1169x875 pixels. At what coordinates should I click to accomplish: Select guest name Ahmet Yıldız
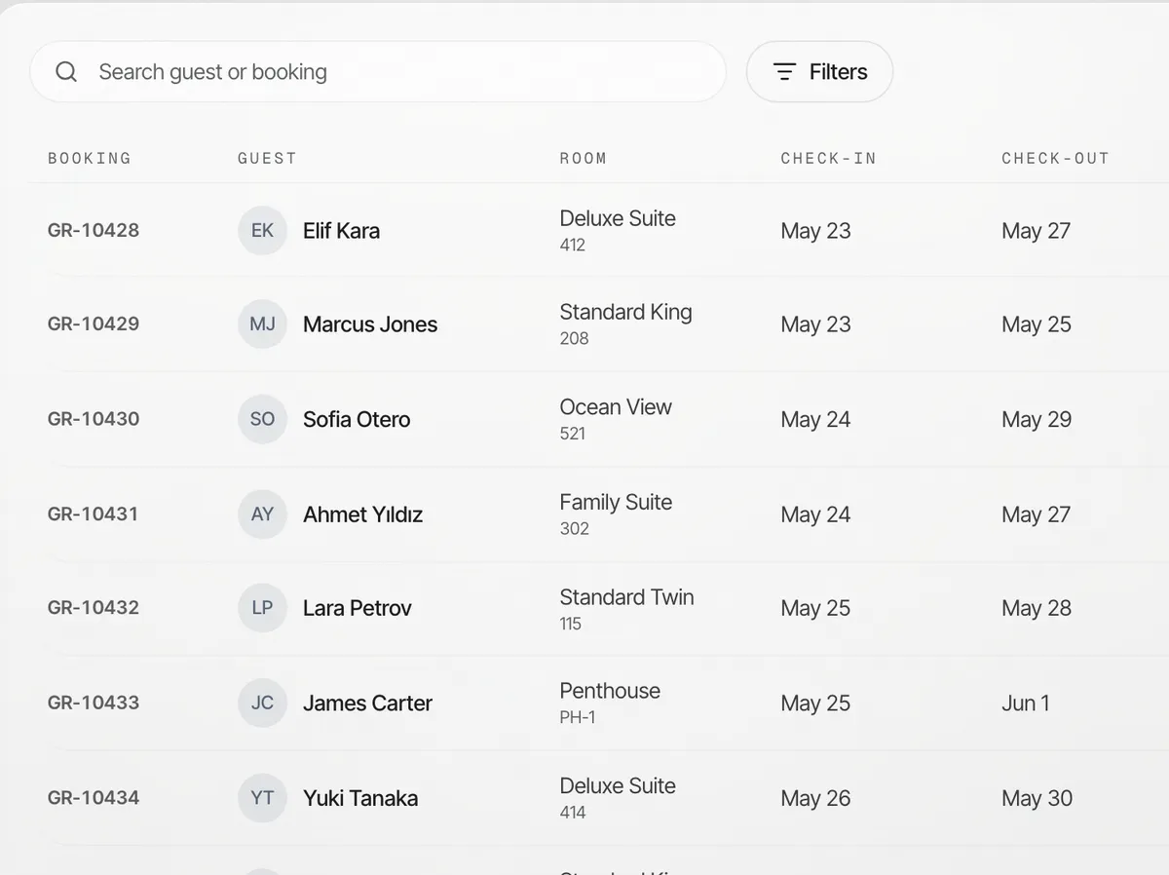362,514
